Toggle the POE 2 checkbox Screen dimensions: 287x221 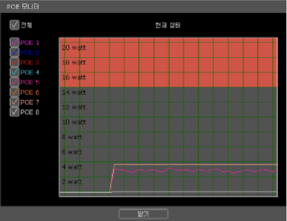click(15, 52)
